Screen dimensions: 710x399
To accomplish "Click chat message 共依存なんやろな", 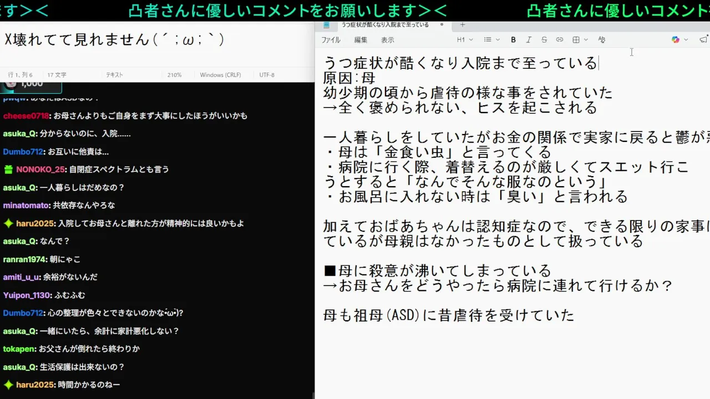I will pyautogui.click(x=84, y=206).
